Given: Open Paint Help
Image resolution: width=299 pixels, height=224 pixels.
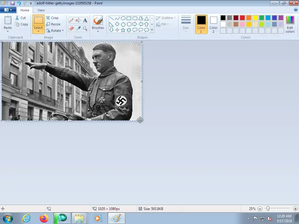Looking at the screenshot, I should [x=296, y=10].
